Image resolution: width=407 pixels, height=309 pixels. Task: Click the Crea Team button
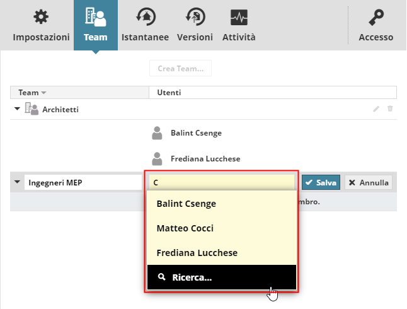pos(180,68)
